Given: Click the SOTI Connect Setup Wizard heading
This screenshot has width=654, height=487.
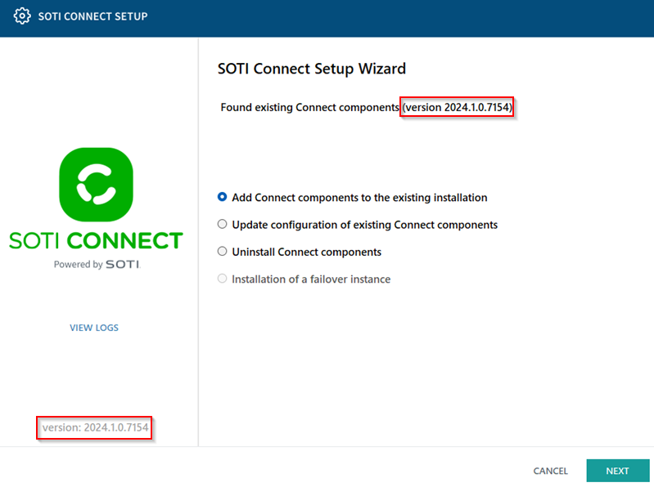Looking at the screenshot, I should (312, 69).
